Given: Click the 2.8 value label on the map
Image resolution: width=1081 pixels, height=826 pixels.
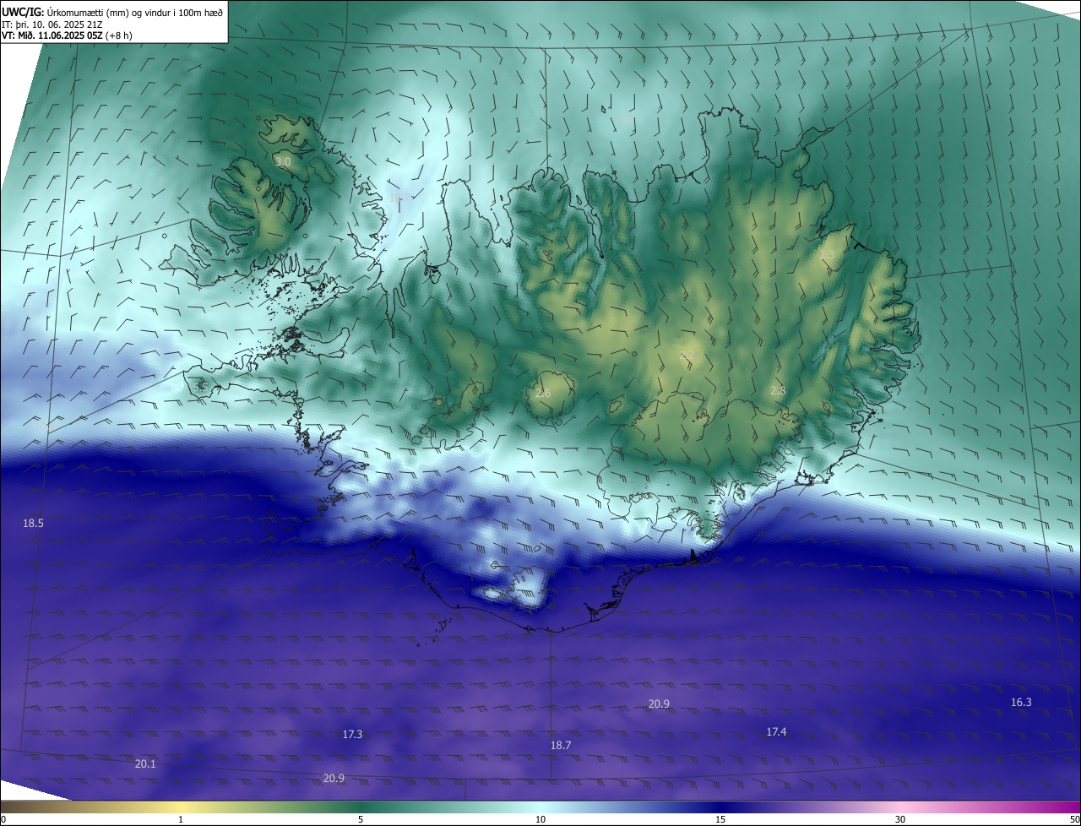Looking at the screenshot, I should 778,390.
